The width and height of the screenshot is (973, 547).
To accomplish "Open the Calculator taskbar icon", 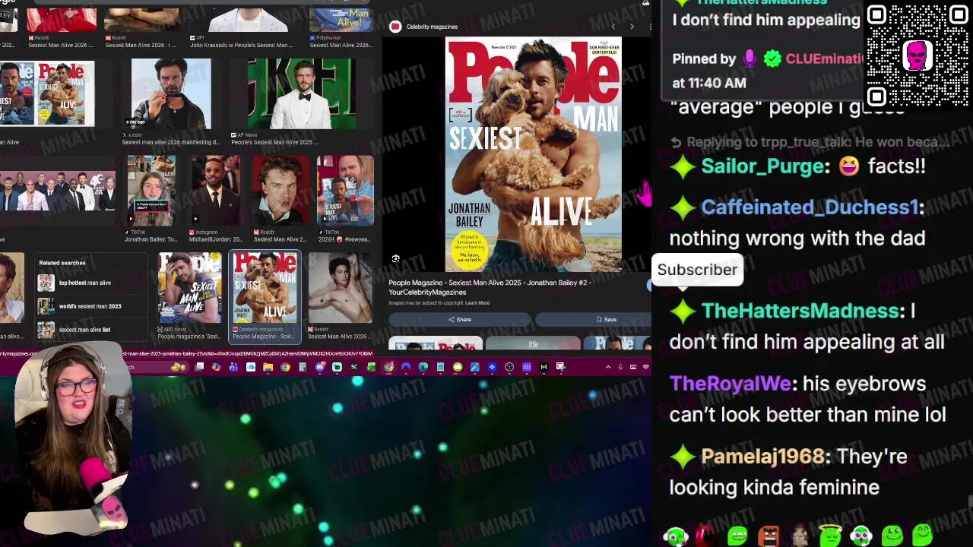I will [x=303, y=367].
